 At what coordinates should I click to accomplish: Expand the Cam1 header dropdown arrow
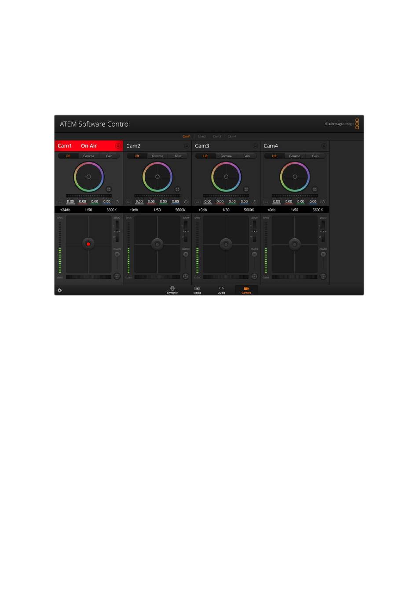pos(117,146)
